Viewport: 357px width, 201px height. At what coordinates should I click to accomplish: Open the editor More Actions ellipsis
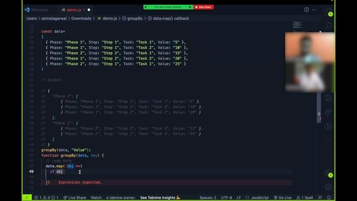pyautogui.click(x=314, y=10)
